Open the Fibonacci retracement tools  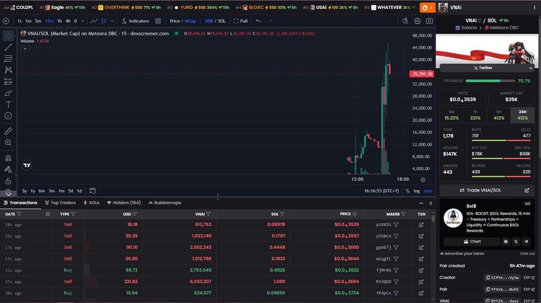(x=8, y=59)
